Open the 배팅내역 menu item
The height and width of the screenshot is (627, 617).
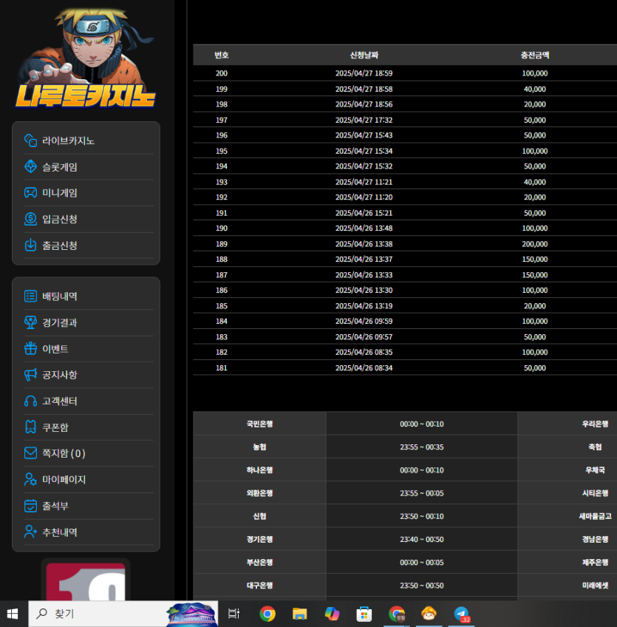60,296
